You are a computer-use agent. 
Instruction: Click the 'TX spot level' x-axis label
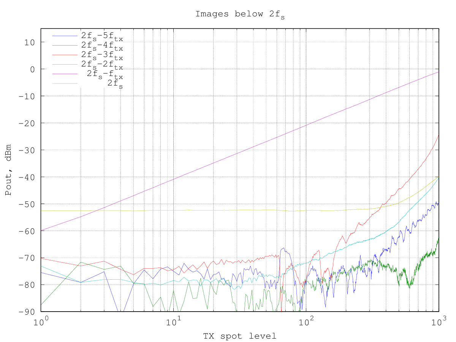click(x=240, y=336)
